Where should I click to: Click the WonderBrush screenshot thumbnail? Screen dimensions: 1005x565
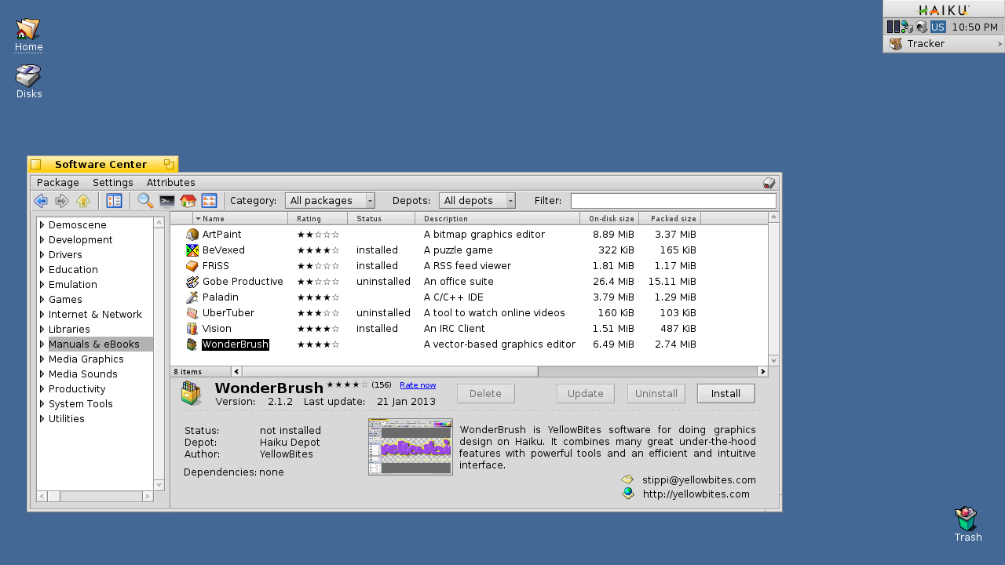coord(411,447)
